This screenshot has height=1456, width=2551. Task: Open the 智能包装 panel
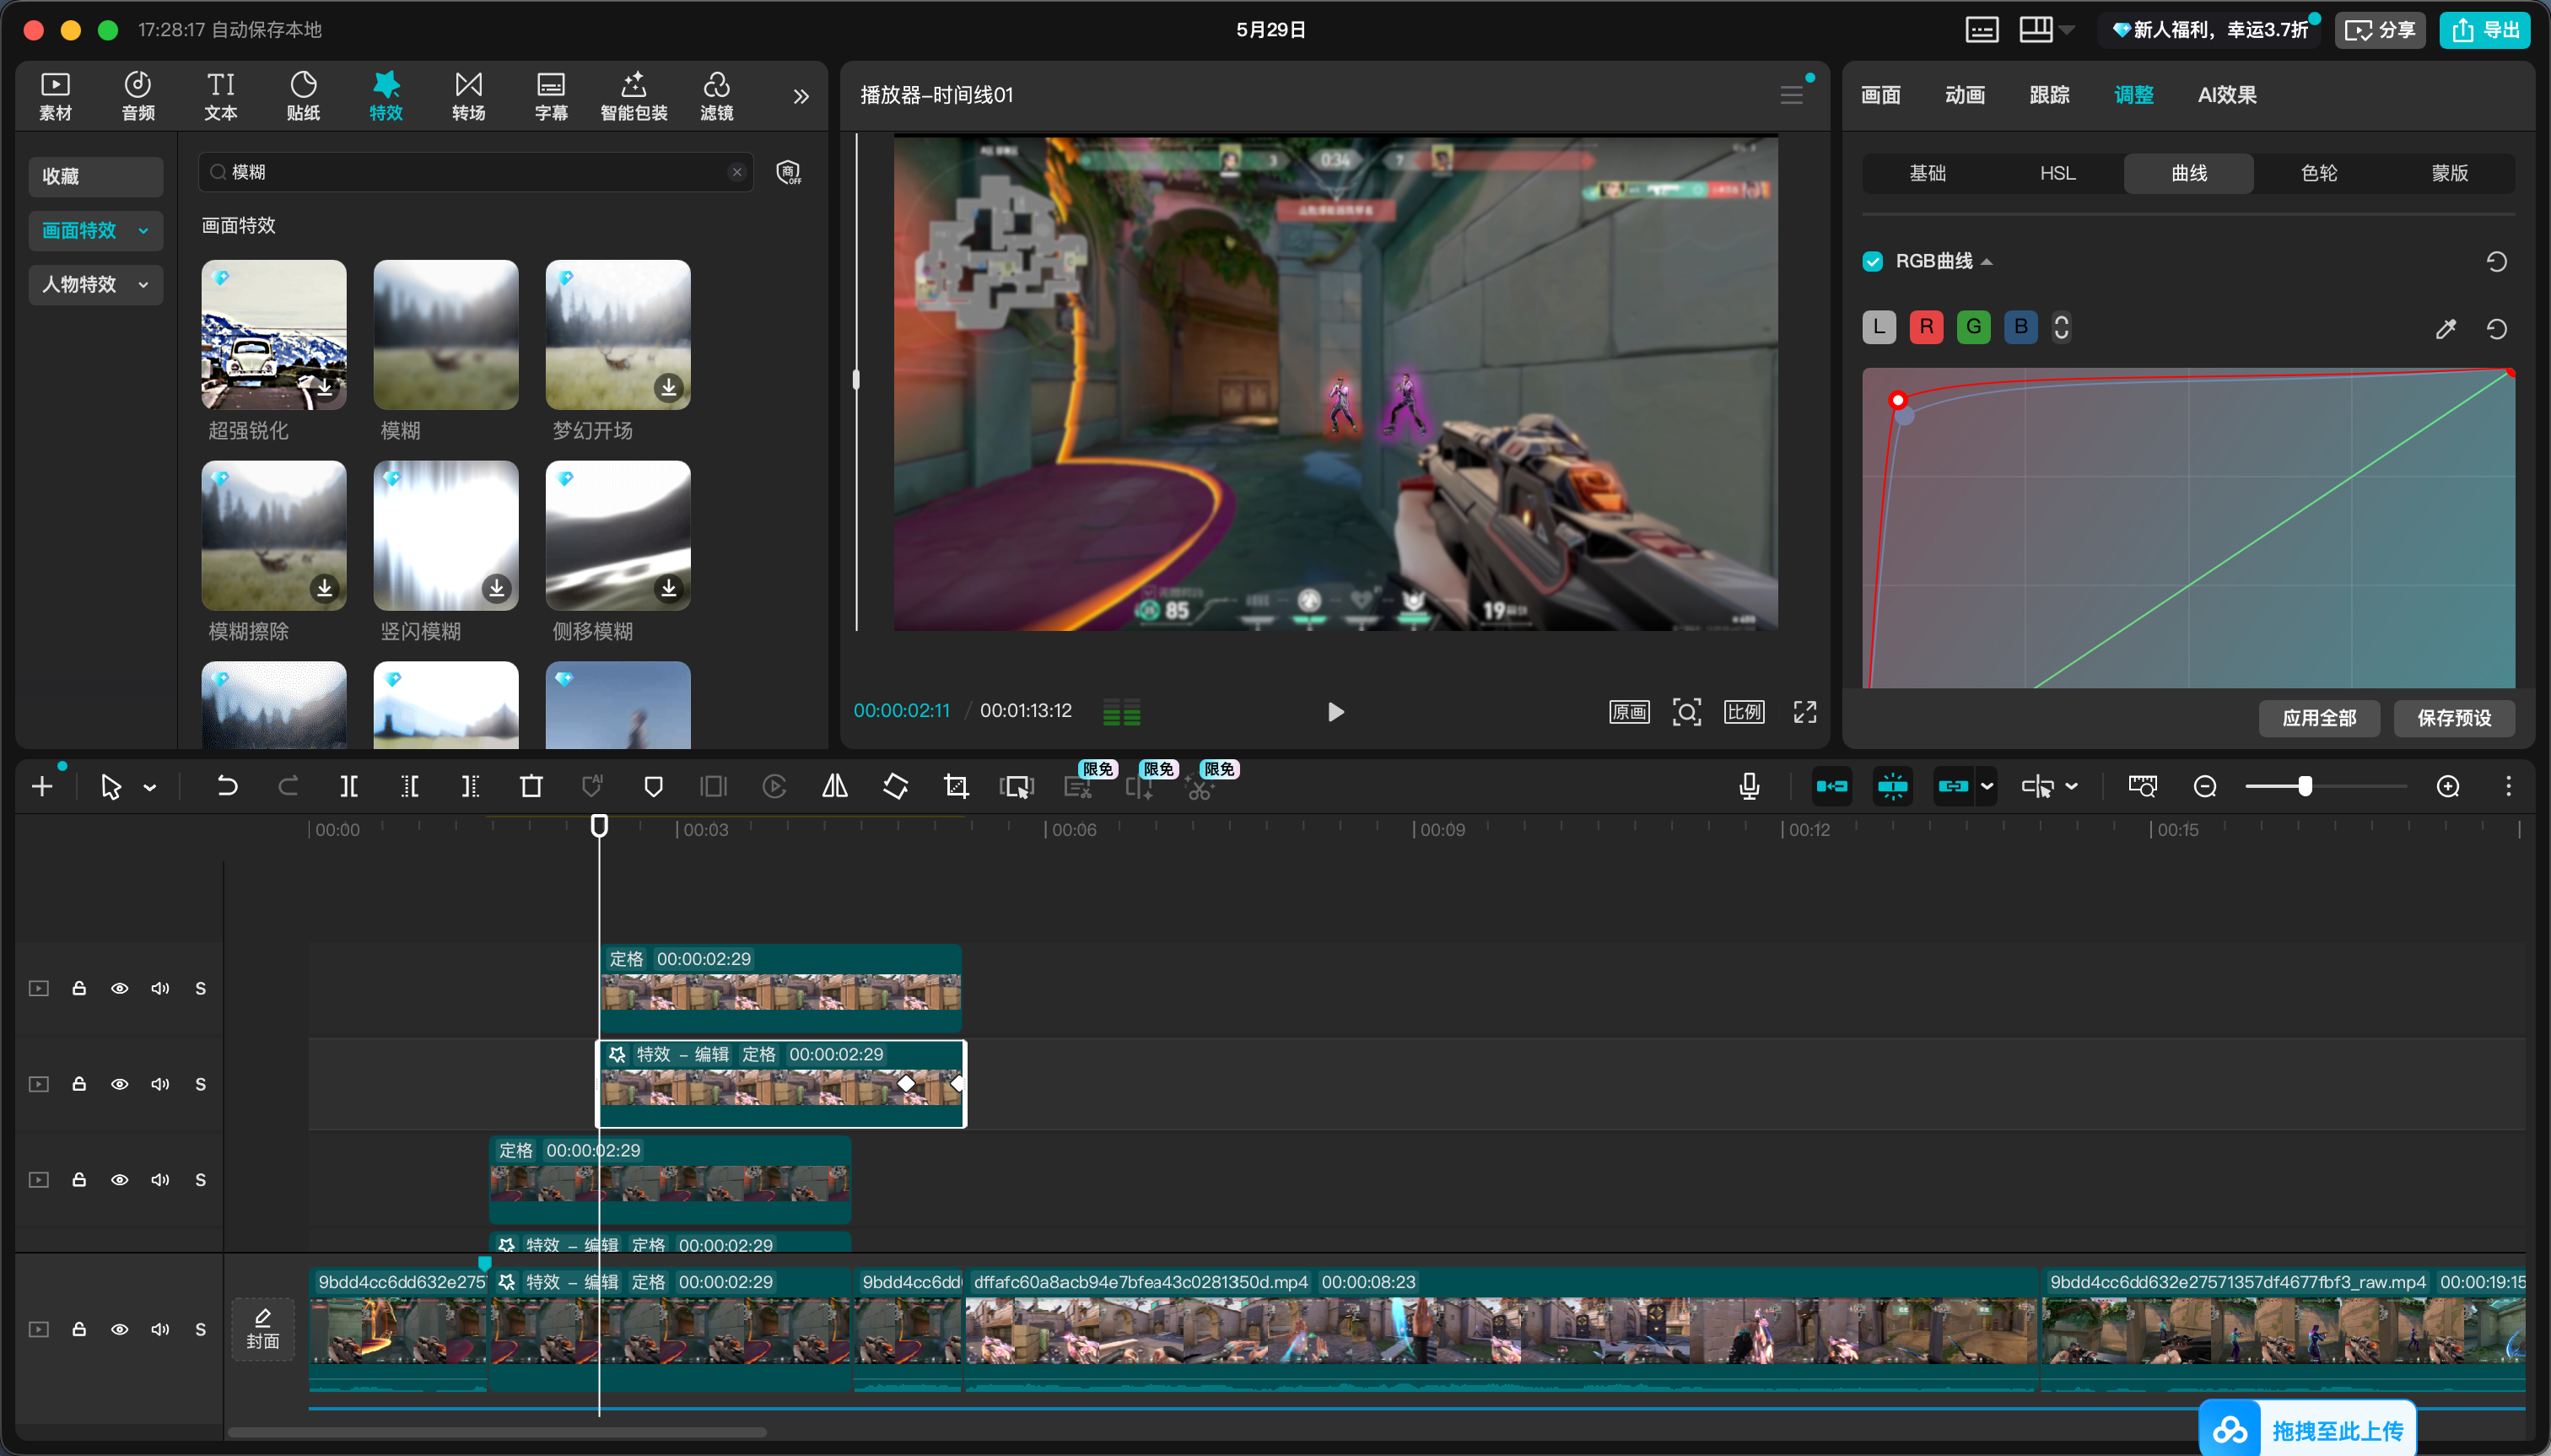634,96
